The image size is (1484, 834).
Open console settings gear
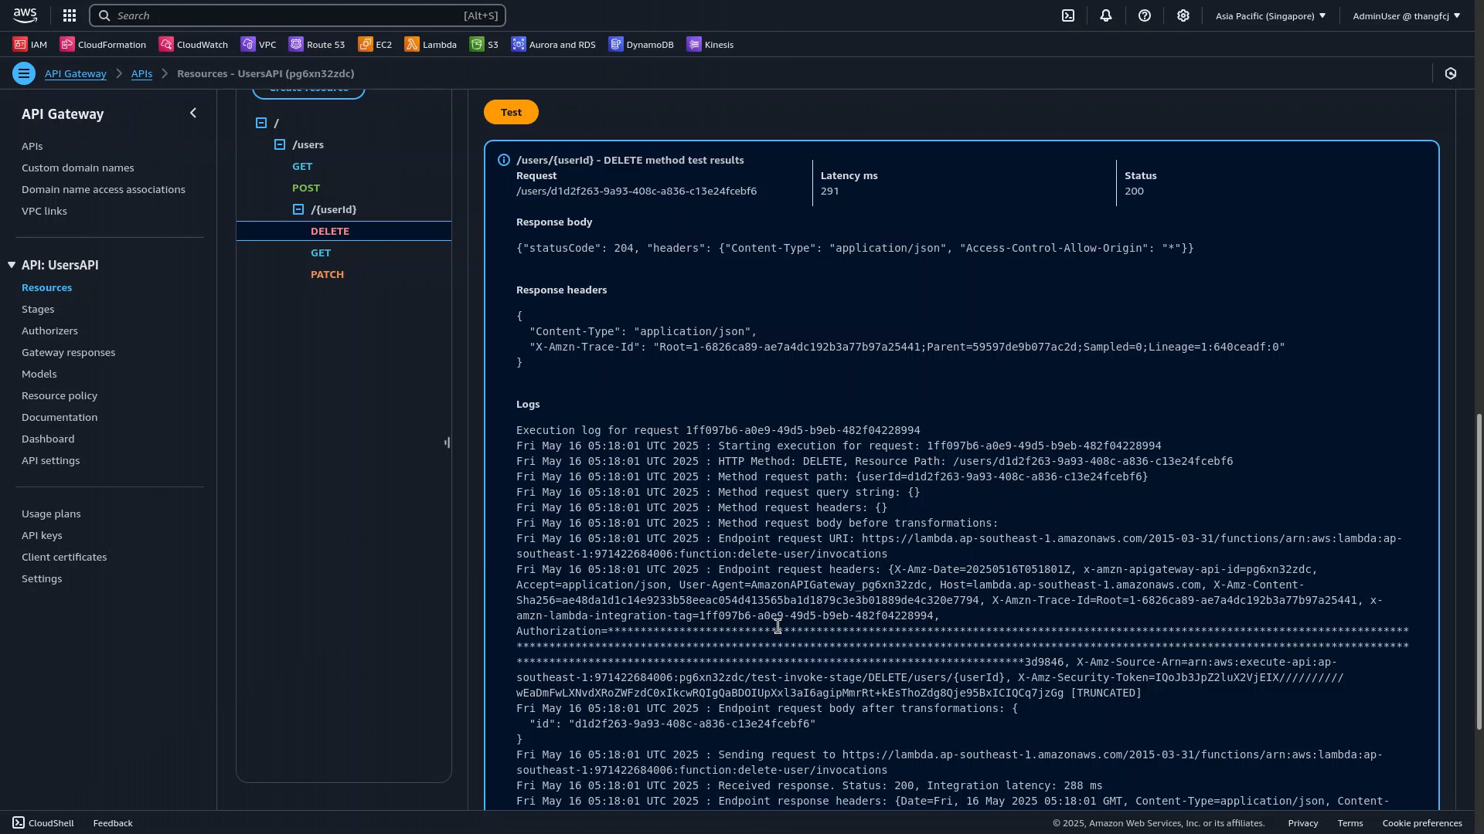(x=1183, y=15)
